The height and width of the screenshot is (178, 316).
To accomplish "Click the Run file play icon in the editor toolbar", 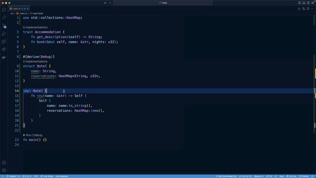I will coord(299,9).
